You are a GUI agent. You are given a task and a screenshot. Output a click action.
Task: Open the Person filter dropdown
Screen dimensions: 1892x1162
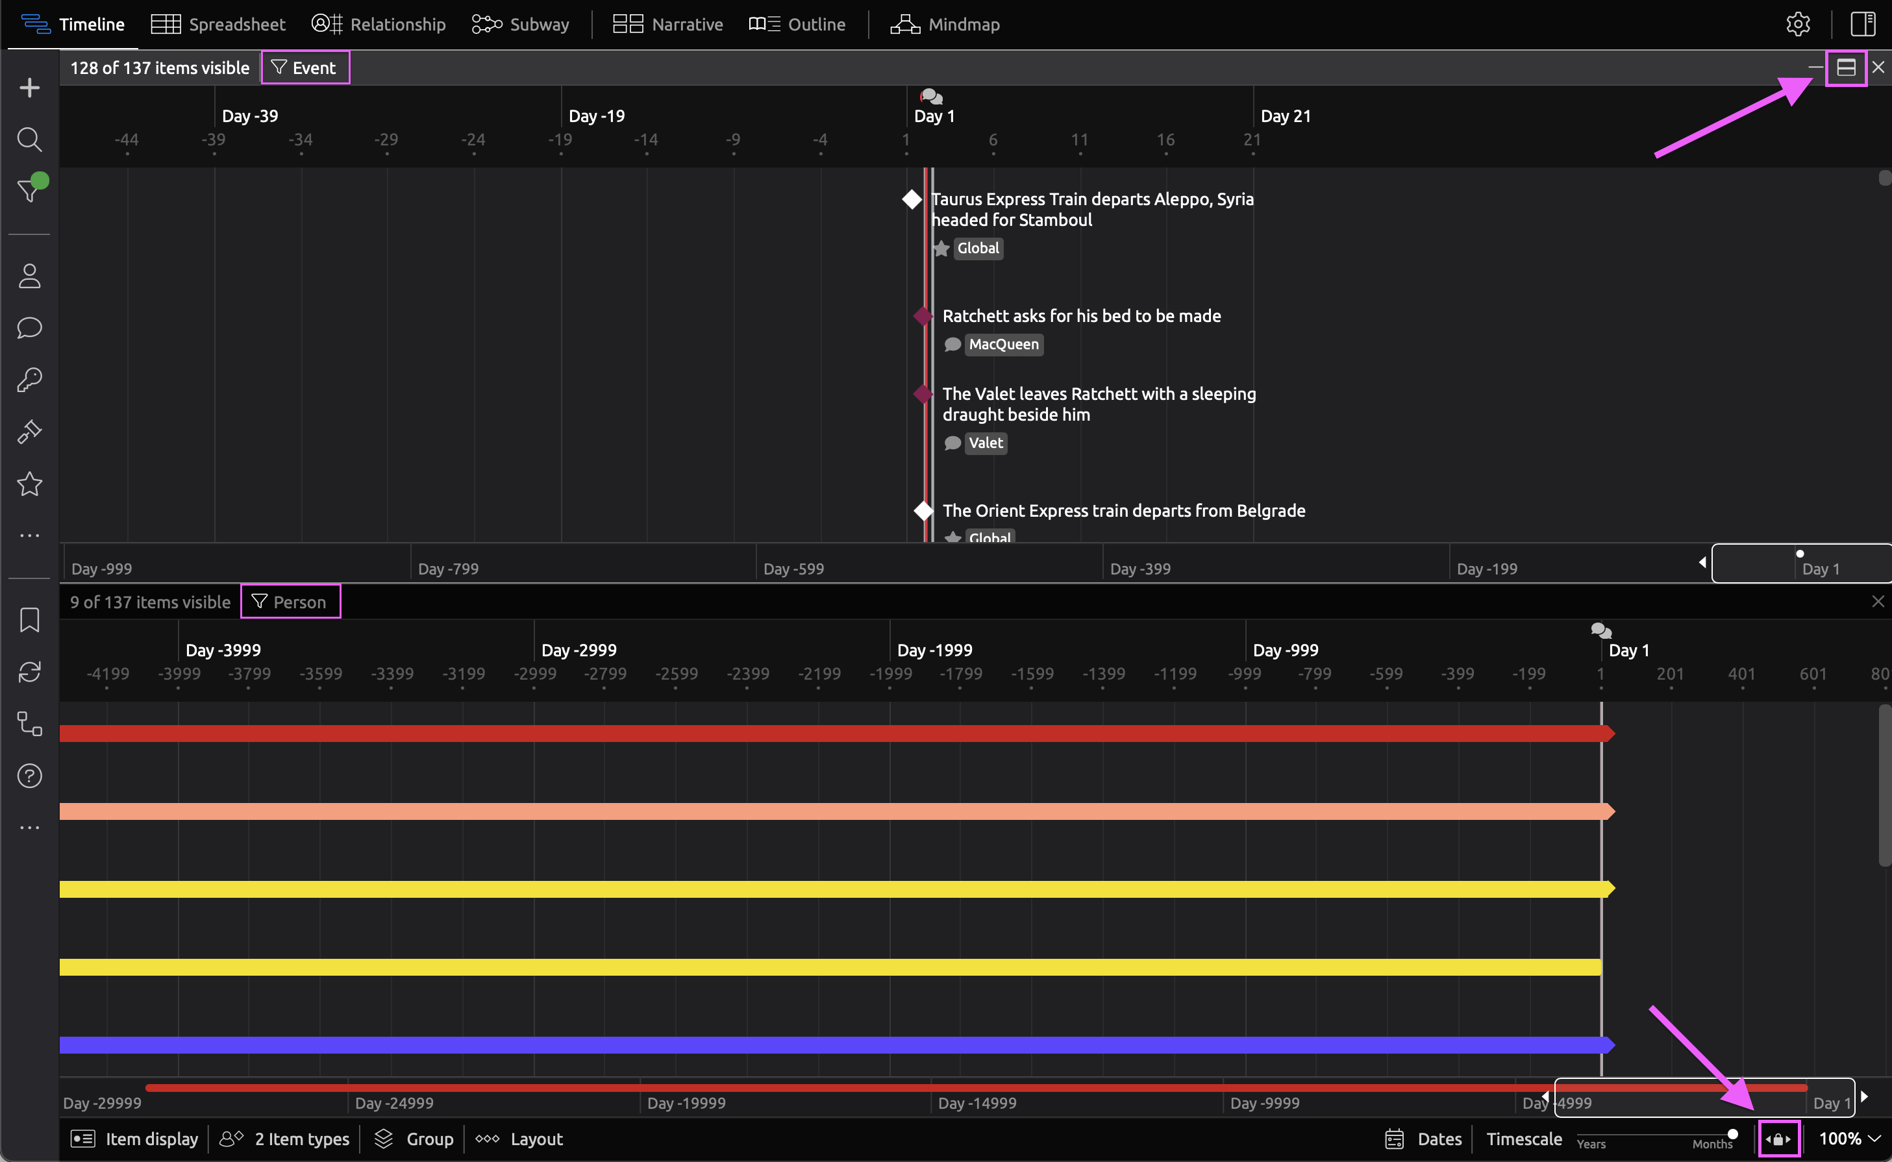(290, 602)
